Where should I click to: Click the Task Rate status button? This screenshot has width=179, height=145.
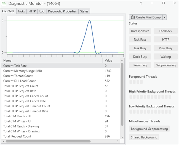point(140,39)
